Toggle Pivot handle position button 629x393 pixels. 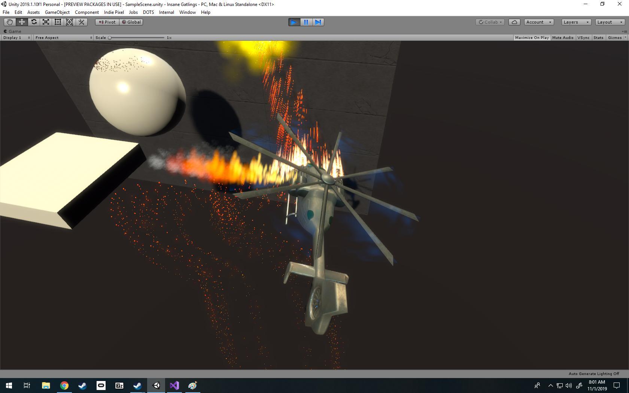click(x=107, y=22)
